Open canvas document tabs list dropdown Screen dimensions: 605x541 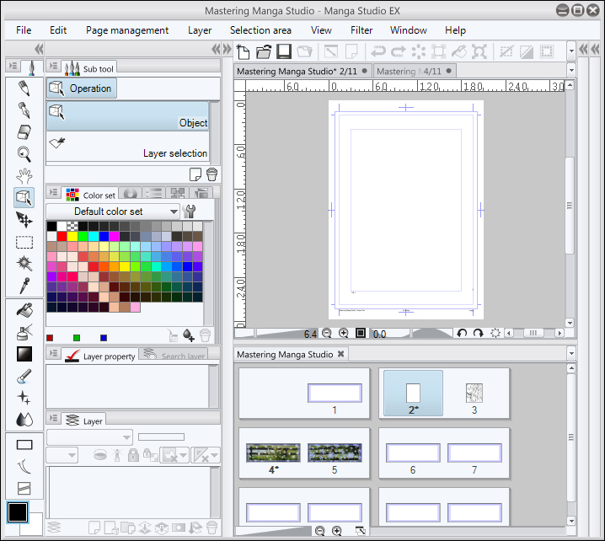[571, 71]
